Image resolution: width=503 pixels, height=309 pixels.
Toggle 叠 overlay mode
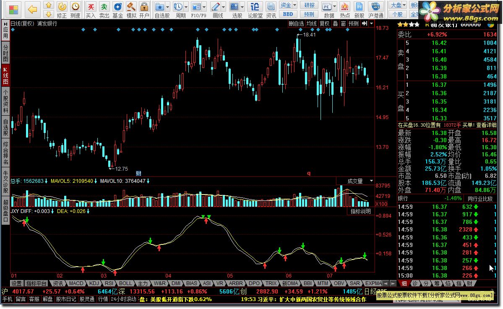(x=335, y=23)
